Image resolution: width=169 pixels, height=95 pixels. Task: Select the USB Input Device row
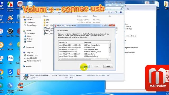(x=84, y=47)
